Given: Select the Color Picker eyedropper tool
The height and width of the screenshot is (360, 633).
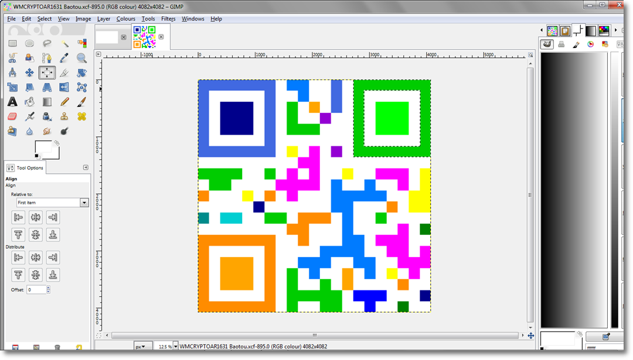Looking at the screenshot, I should pyautogui.click(x=64, y=58).
